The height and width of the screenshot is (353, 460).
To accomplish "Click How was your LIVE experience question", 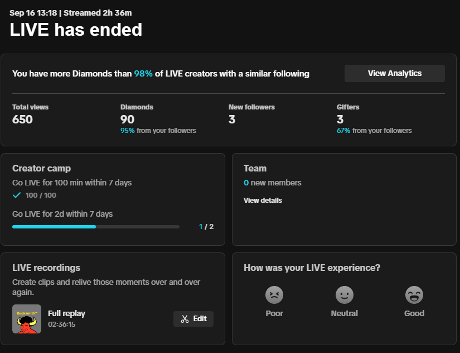I will coord(312,268).
